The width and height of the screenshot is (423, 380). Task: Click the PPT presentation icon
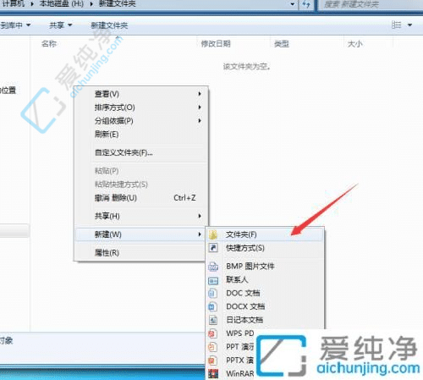212,347
